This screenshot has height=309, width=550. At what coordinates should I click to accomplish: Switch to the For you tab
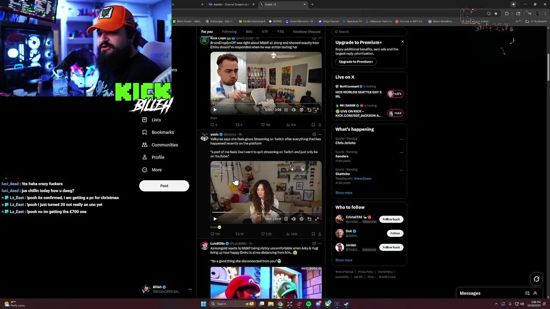207,32
